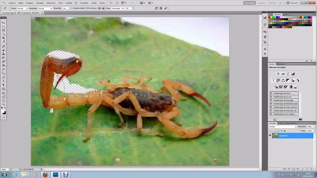Screen dimensions: 317x178
Task: Hide the Camada 0 layer eye
Action: [x=270, y=135]
